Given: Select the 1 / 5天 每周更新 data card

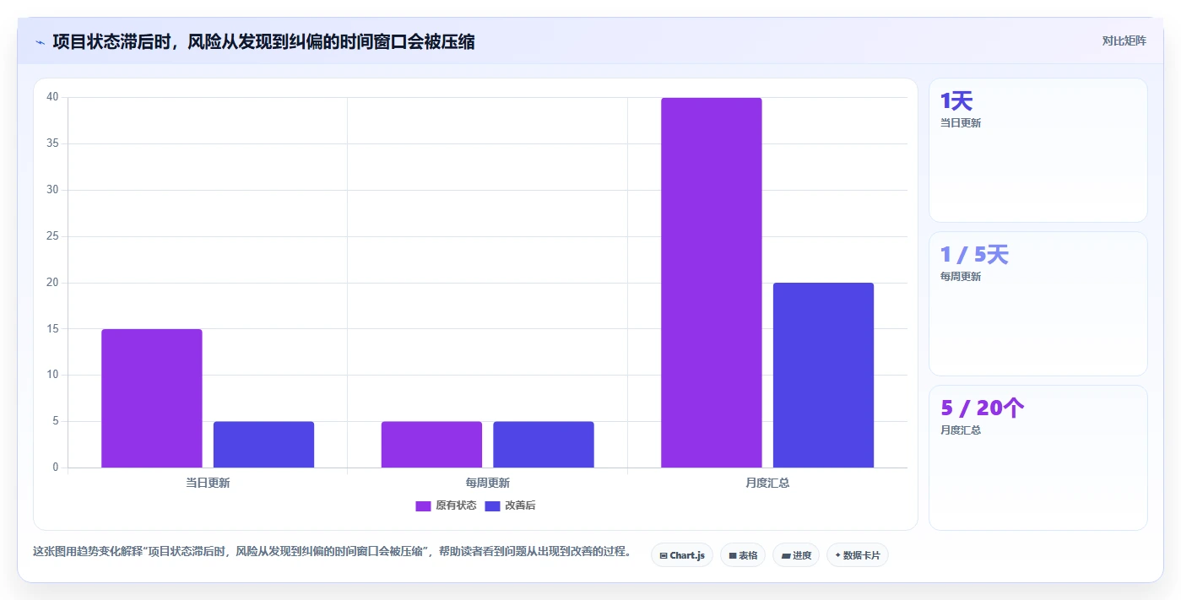Looking at the screenshot, I should [1037, 304].
